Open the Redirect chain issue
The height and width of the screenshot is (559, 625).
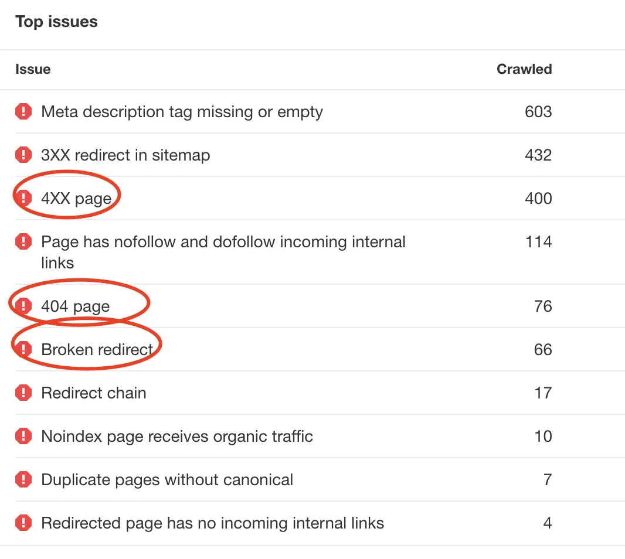94,393
